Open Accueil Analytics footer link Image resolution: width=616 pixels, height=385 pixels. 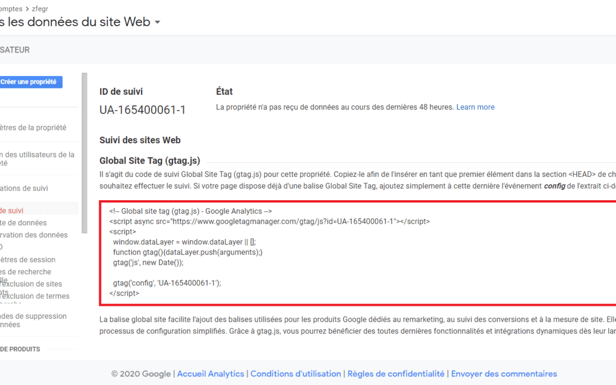tap(210, 374)
